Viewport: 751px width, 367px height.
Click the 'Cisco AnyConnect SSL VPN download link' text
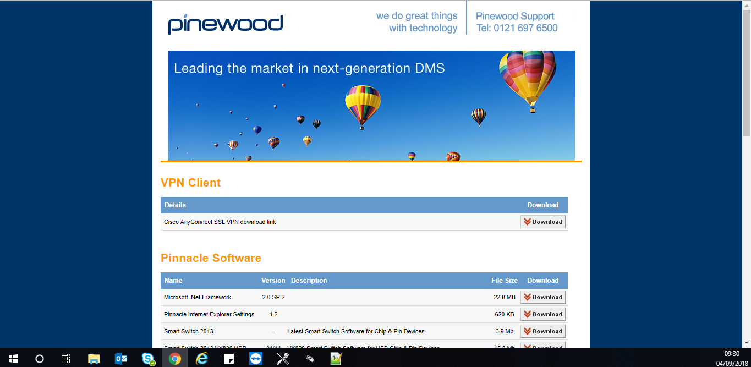[x=220, y=222]
